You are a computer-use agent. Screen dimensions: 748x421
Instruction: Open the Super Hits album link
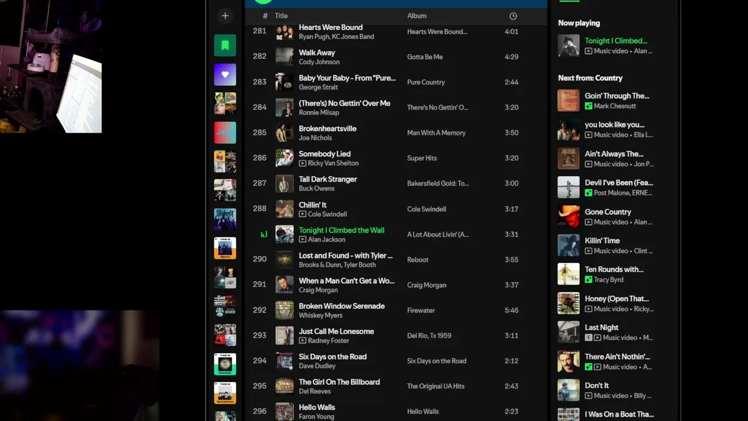[x=422, y=158]
